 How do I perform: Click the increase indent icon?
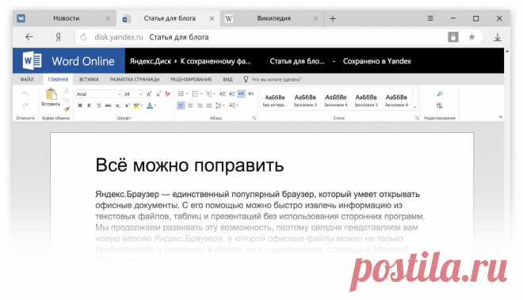click(x=232, y=93)
